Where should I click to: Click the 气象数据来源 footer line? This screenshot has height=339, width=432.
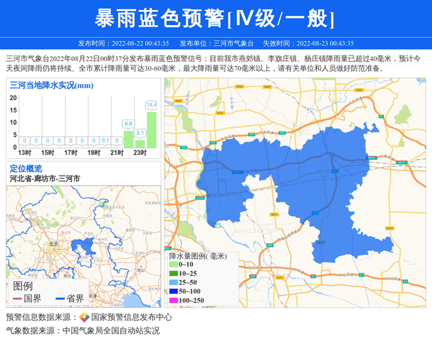83,331
